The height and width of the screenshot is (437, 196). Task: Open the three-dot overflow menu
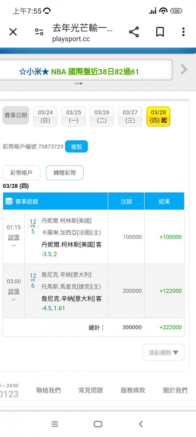point(183,32)
